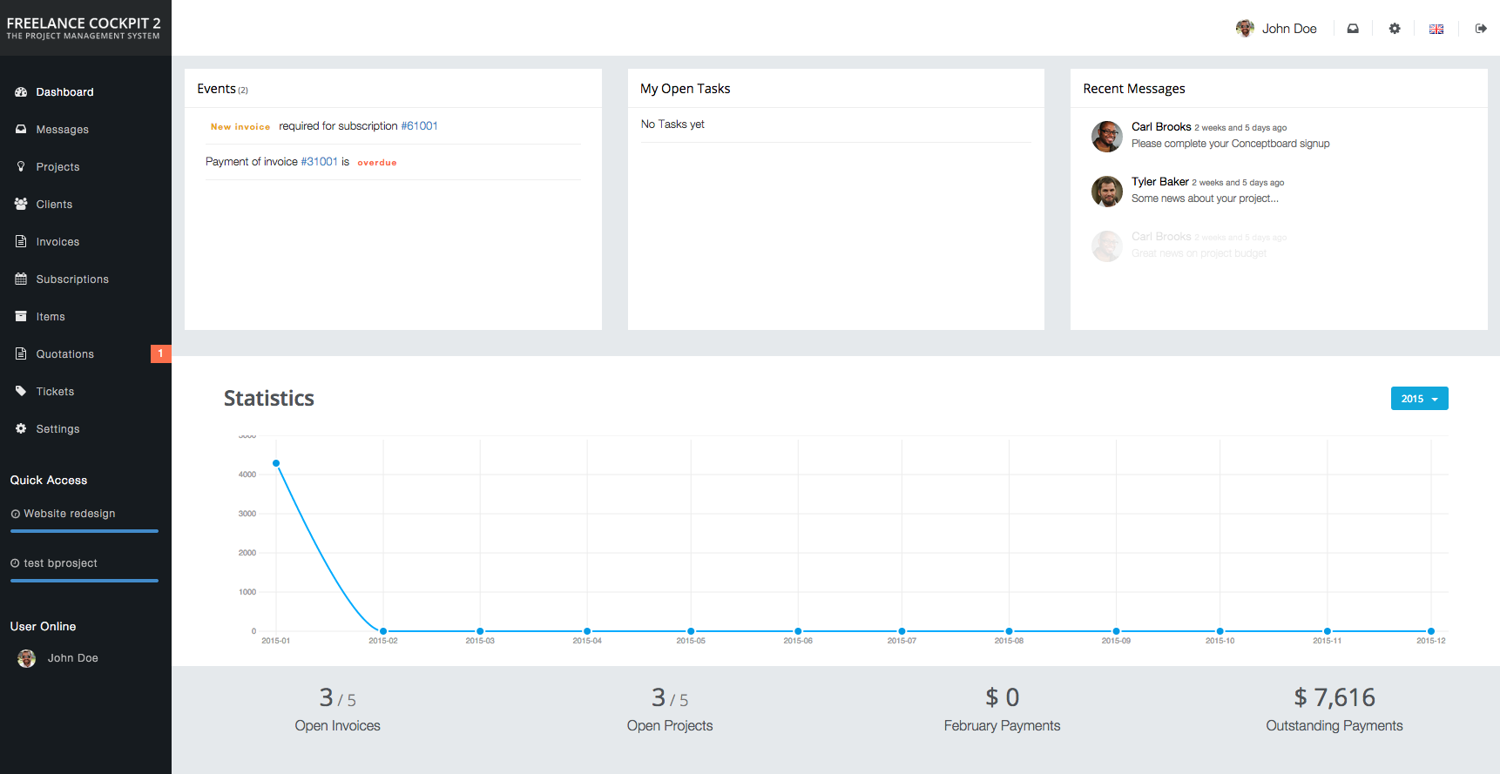Click John Doe's avatar under User Online

[27, 658]
